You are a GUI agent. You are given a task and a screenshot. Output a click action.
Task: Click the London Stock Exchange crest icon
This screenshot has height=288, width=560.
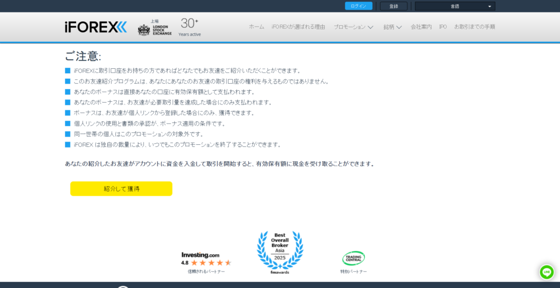click(144, 30)
